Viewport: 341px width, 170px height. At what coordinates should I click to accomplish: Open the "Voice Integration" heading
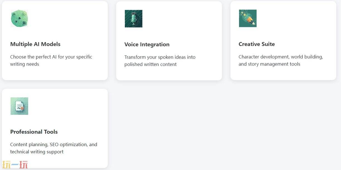click(x=147, y=44)
